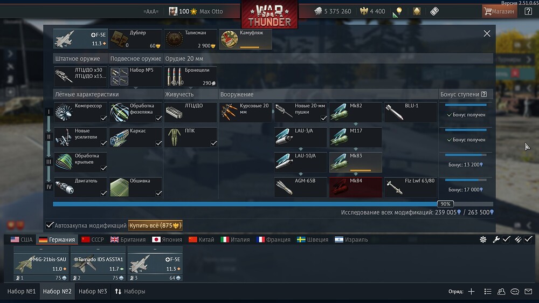Open the Магазин store button
This screenshot has height=303, width=539.
pos(499,11)
